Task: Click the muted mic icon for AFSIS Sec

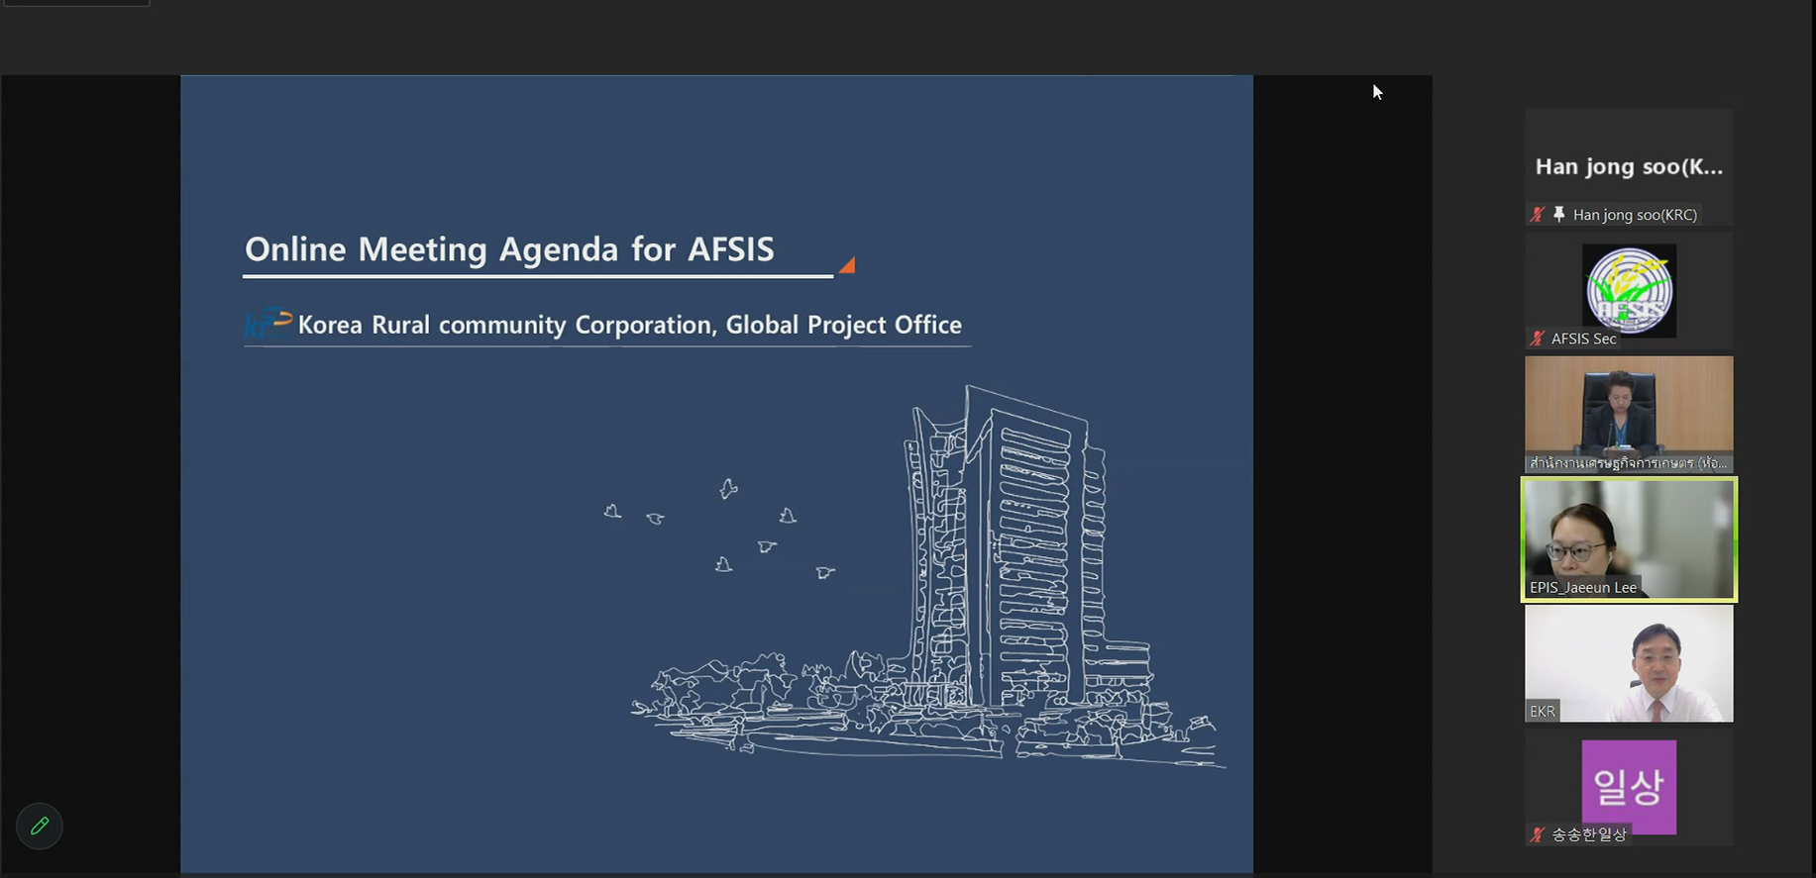Action: click(x=1538, y=339)
